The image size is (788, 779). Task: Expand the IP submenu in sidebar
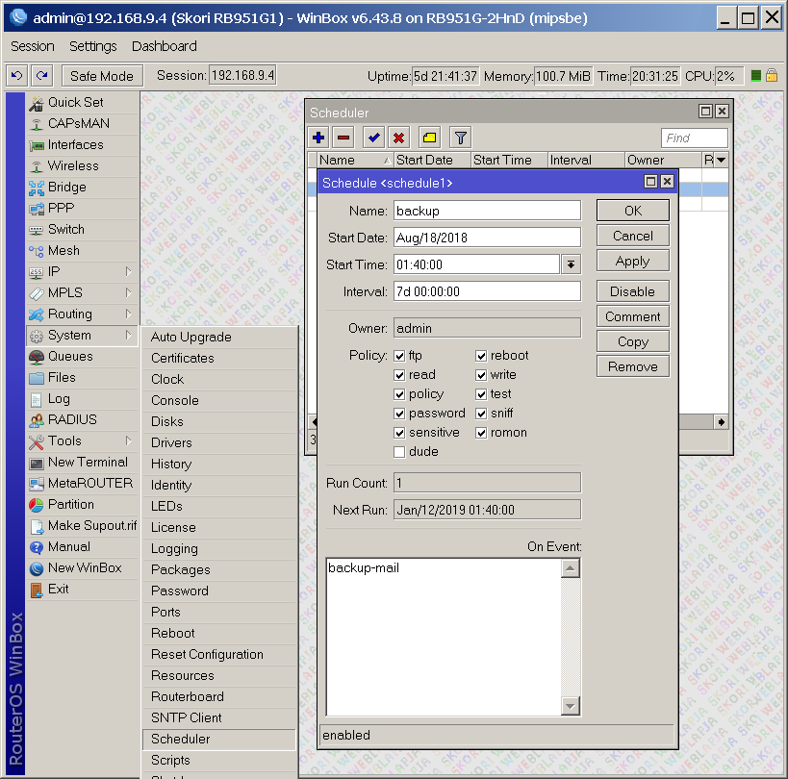click(128, 272)
